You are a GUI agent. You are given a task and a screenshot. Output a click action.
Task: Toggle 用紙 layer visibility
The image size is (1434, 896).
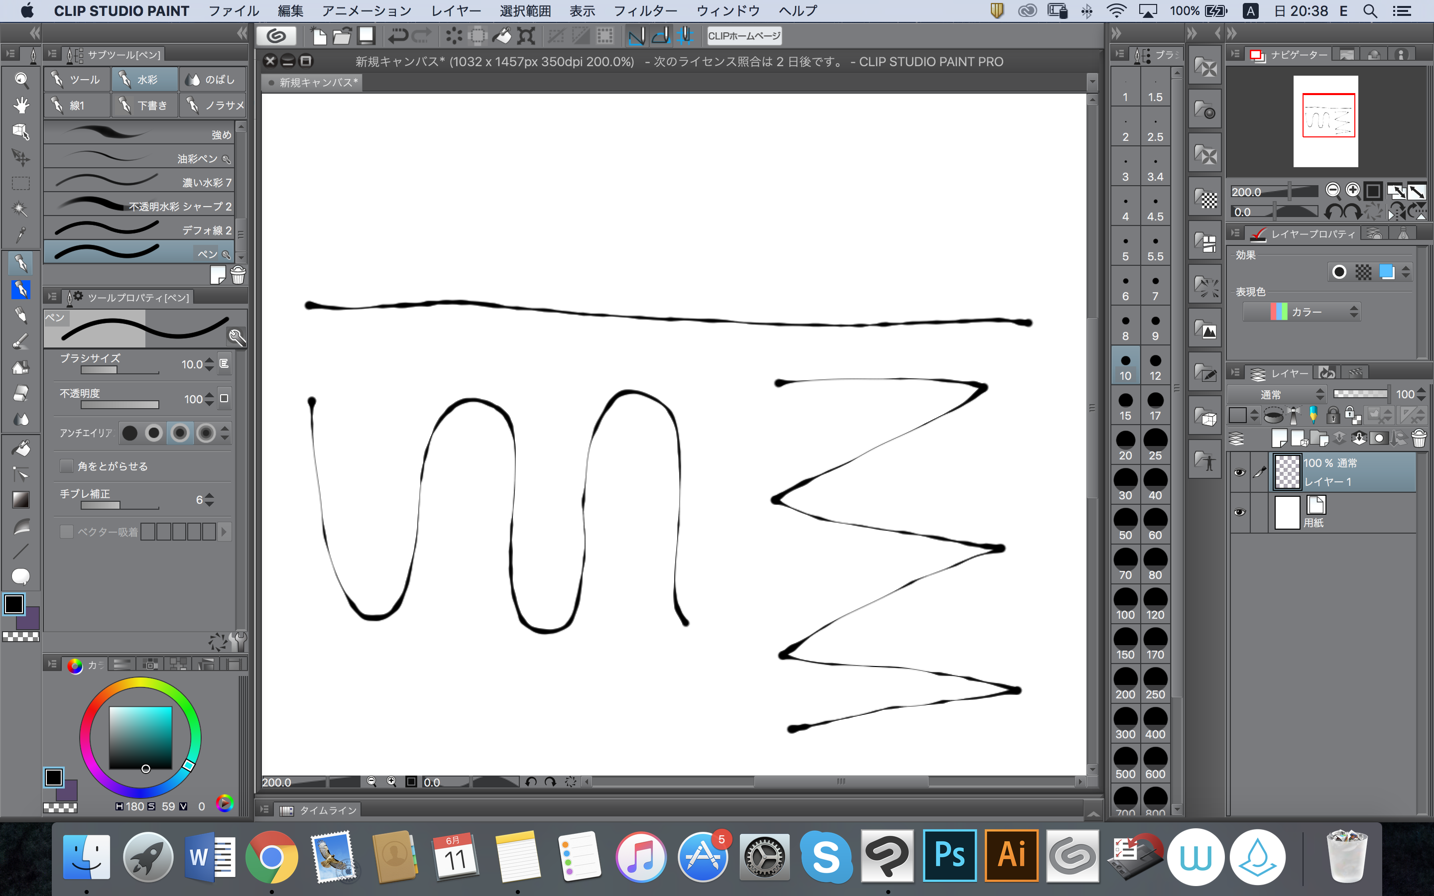tap(1239, 512)
